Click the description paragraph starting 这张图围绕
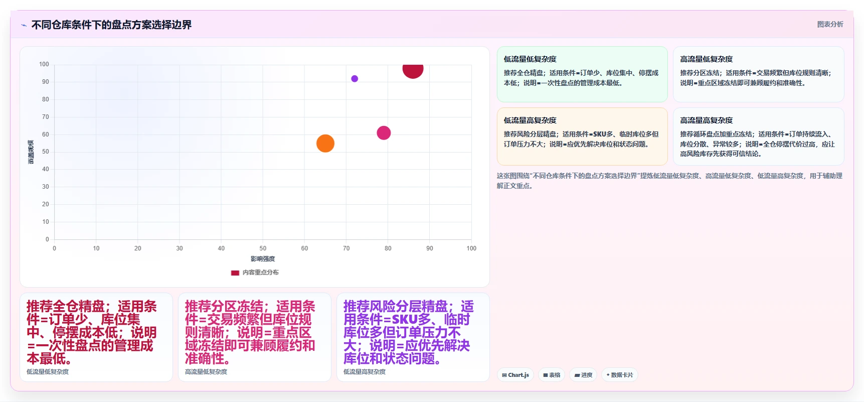Viewport: 864px width, 402px height. (670, 181)
